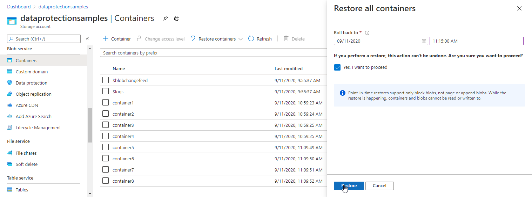Image resolution: width=532 pixels, height=197 pixels.
Task: Click the sidebar scroll down arrow
Action: [90, 194]
